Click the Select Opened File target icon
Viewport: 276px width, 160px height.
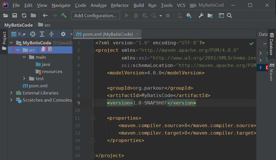[33, 34]
